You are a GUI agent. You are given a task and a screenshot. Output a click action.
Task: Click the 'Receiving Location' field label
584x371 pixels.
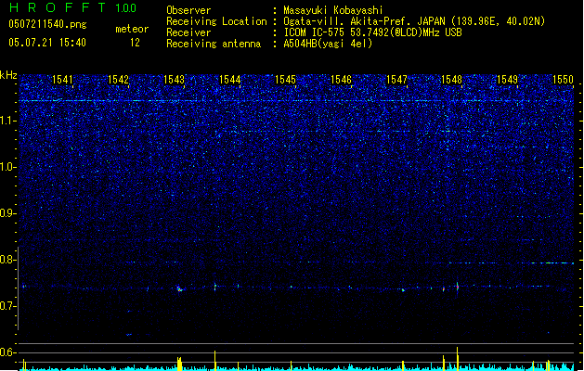216,21
